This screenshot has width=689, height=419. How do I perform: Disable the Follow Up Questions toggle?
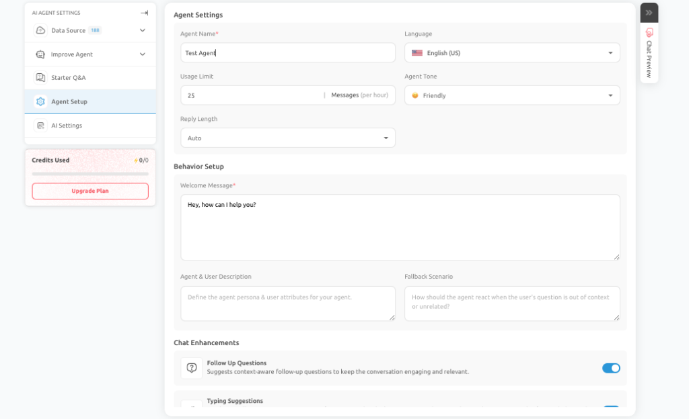(x=611, y=368)
